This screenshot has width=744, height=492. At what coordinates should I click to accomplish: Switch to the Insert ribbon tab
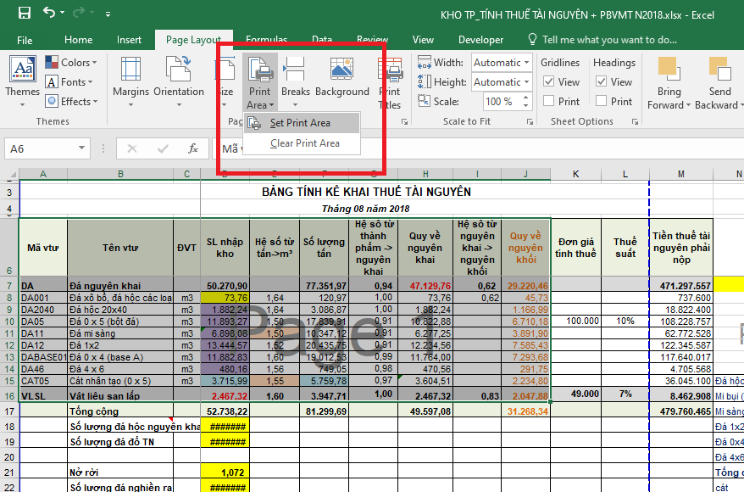(129, 40)
